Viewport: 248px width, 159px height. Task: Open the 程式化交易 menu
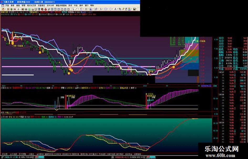[31, 5]
